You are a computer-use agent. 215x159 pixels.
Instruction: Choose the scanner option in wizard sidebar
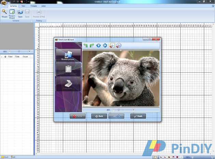(68, 84)
